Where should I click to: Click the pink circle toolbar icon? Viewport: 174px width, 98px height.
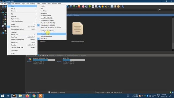coord(83,7)
